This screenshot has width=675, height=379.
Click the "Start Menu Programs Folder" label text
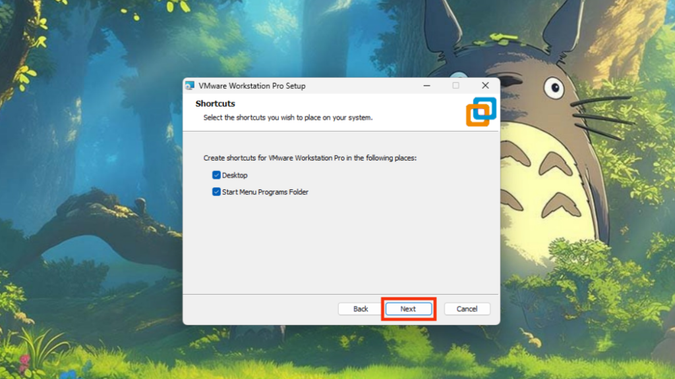click(265, 192)
